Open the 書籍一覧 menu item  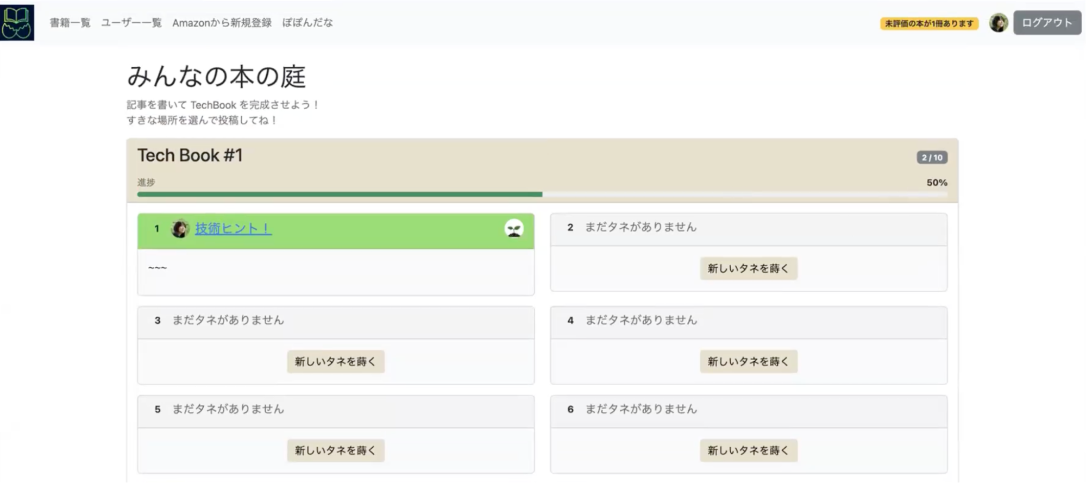(x=70, y=23)
